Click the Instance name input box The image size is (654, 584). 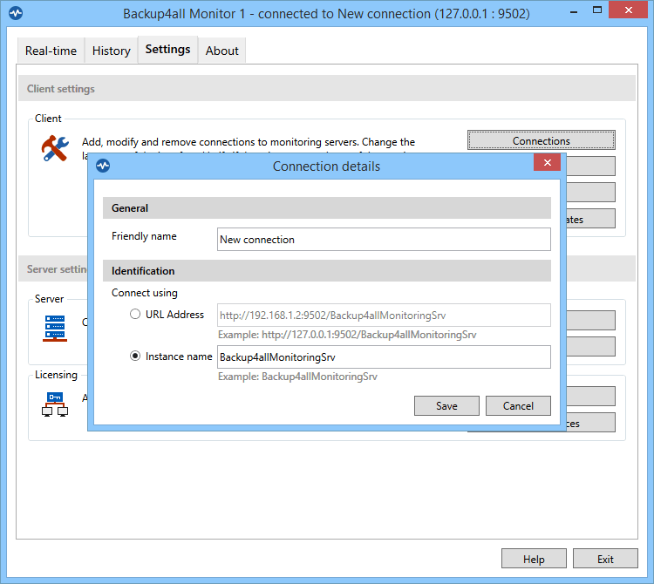pyautogui.click(x=384, y=357)
